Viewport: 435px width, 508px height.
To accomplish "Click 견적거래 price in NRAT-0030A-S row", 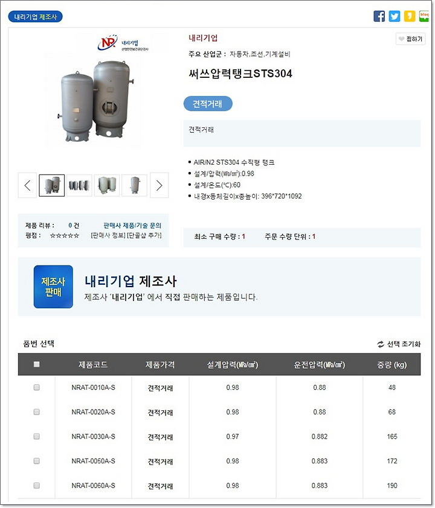I will [x=160, y=437].
